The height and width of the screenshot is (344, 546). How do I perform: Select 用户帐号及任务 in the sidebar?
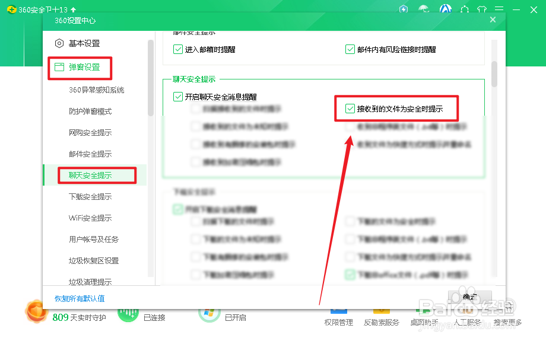[x=94, y=239]
